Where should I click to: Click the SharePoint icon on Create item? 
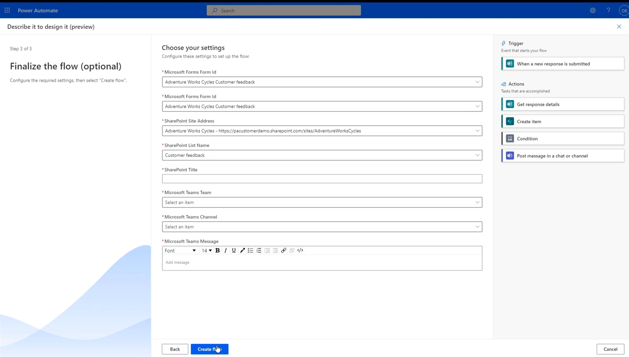[x=510, y=122]
